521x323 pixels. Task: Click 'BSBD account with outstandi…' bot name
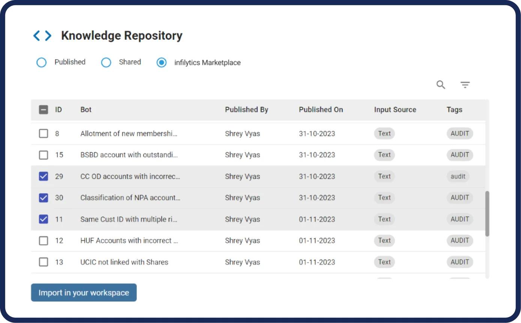pyautogui.click(x=129, y=155)
